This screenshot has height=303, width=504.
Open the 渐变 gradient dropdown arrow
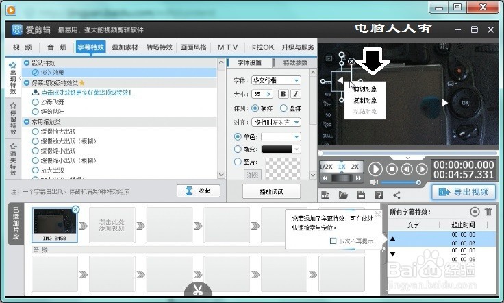(x=297, y=149)
